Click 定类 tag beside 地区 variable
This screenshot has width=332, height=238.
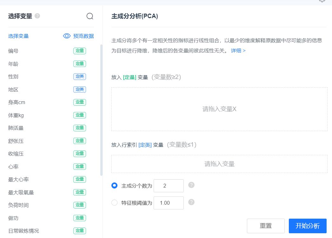(x=80, y=89)
